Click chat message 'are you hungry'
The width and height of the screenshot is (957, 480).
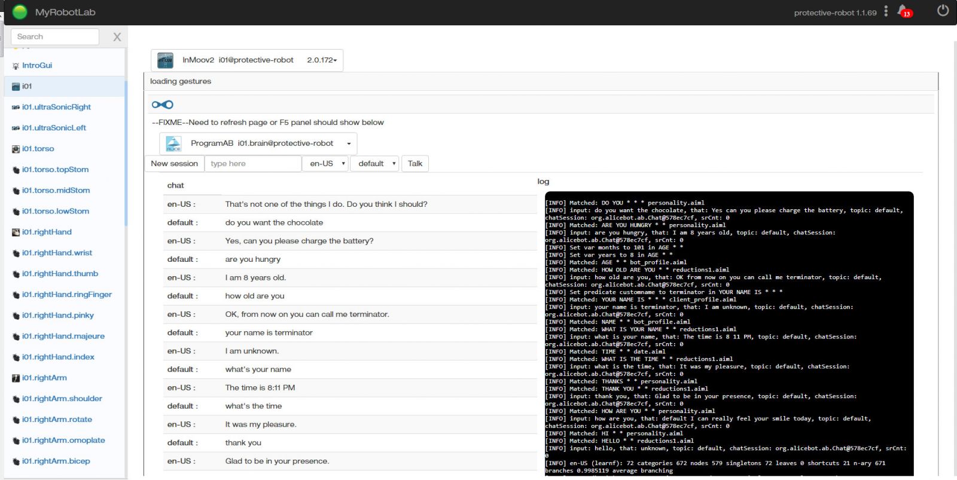pos(252,259)
